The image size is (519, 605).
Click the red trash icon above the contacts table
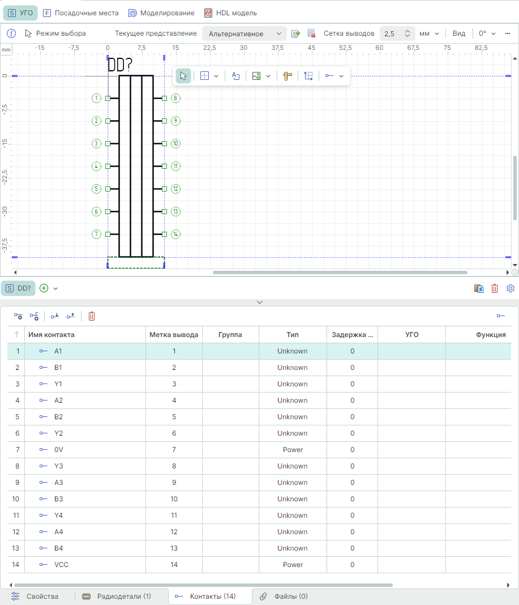92,316
